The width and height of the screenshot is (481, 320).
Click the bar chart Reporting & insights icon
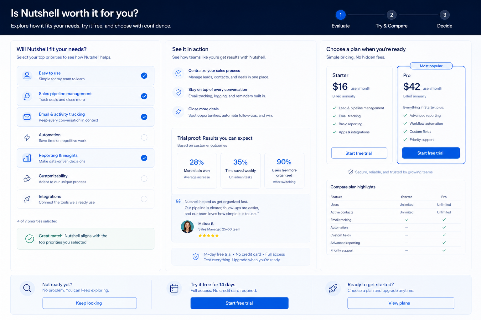click(x=27, y=158)
